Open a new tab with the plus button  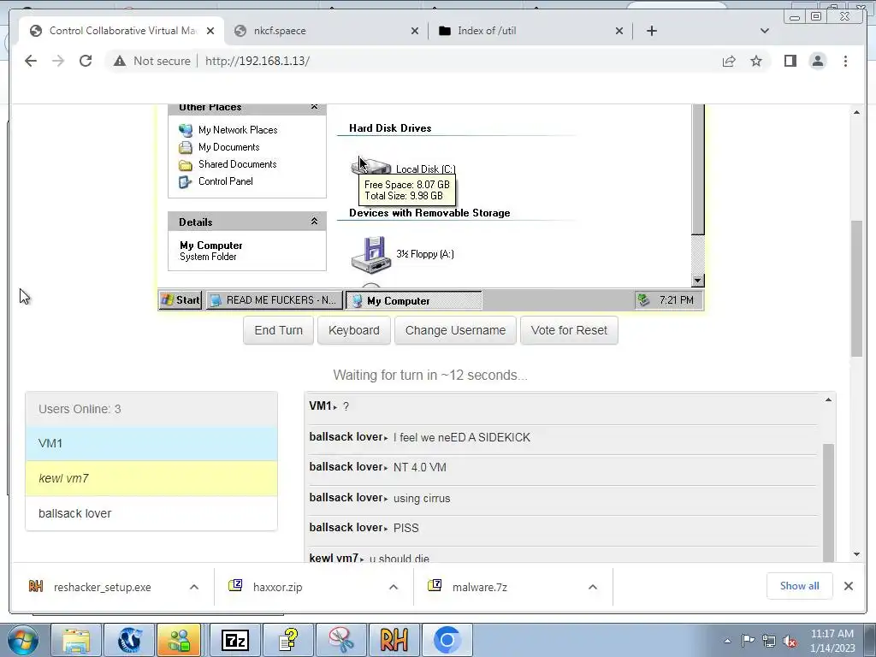651,31
